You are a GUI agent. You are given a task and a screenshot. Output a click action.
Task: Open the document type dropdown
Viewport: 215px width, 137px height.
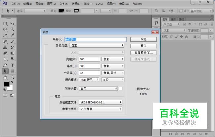(97, 45)
